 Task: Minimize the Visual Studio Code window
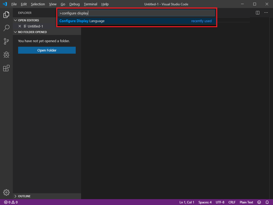point(242,4)
